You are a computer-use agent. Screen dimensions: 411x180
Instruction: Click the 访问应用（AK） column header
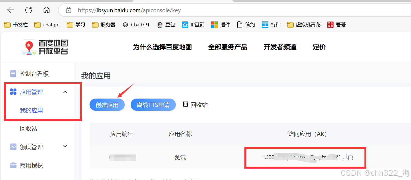(x=307, y=134)
